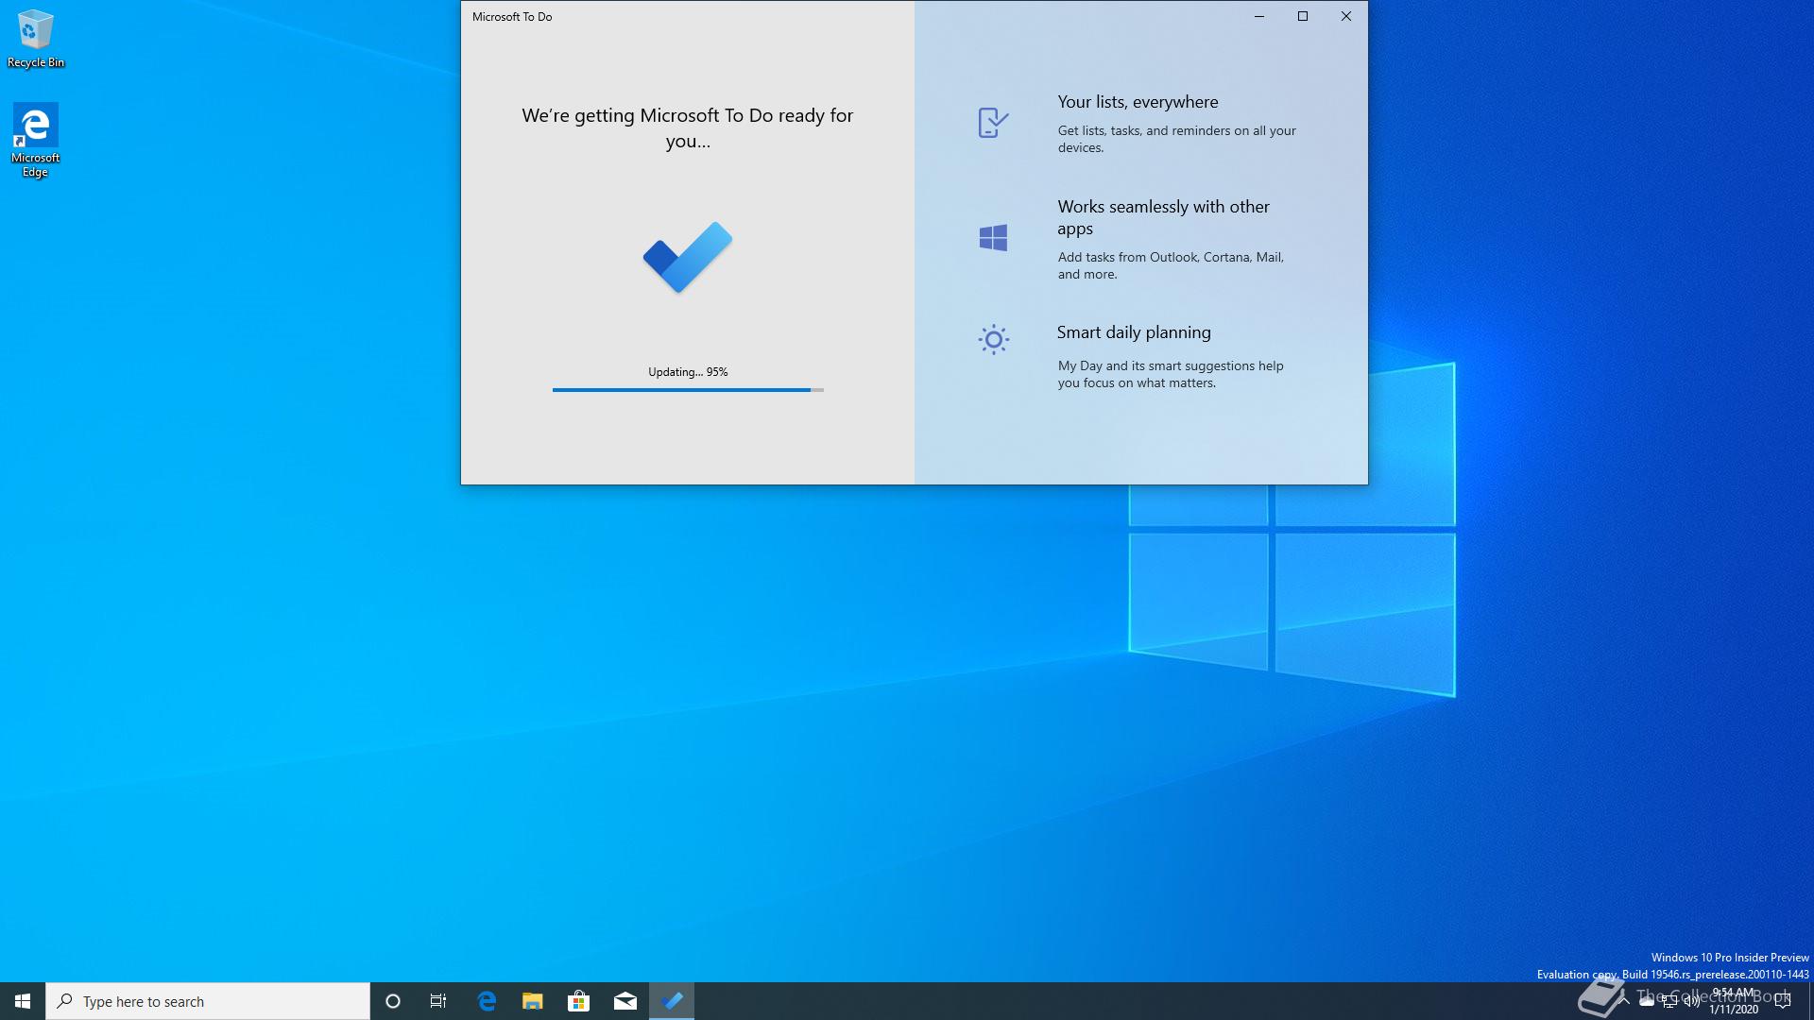Click the 'Your lists, everywhere' heading
Viewport: 1814px width, 1020px height.
click(x=1138, y=102)
